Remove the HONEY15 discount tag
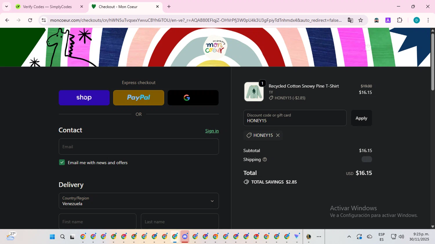The image size is (435, 244). point(278,135)
